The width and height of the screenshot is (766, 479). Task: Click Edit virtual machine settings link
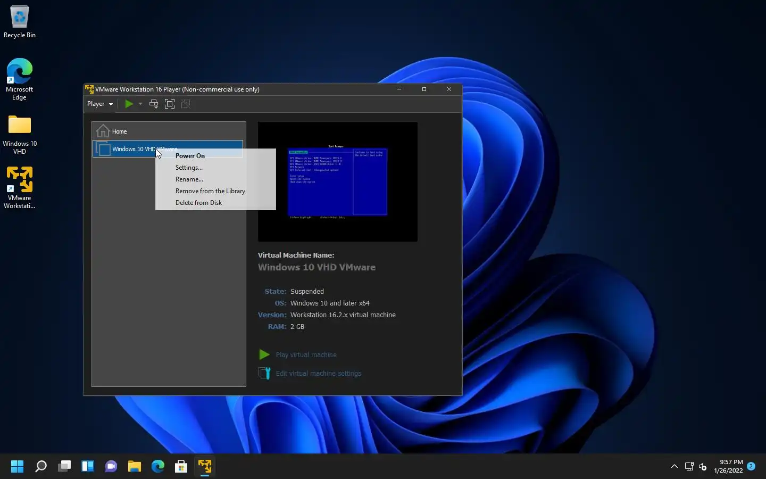coord(318,373)
